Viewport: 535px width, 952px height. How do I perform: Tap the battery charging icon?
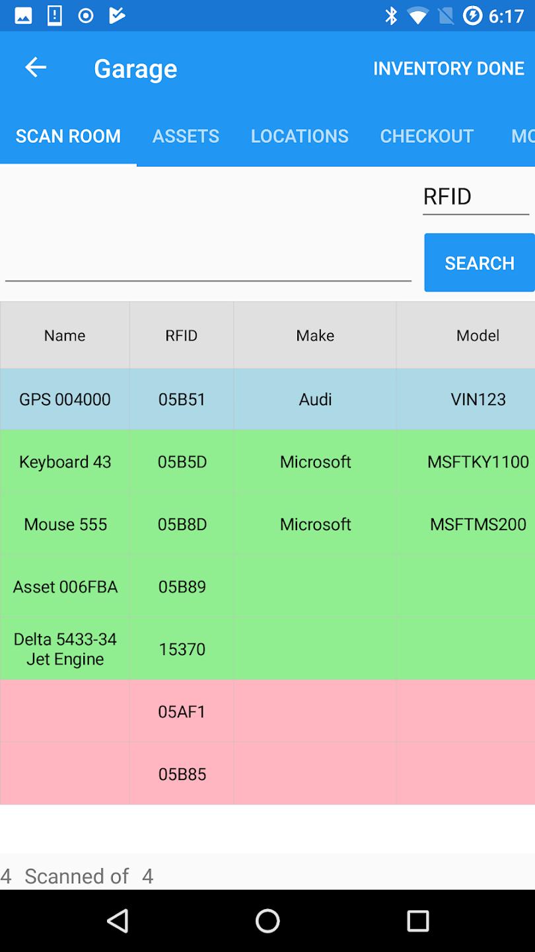tap(472, 16)
